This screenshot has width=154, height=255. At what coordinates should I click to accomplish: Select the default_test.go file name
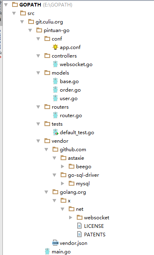pyautogui.click(x=77, y=133)
